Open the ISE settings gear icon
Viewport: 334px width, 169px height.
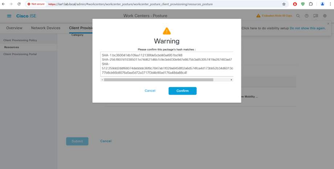[x=325, y=16]
